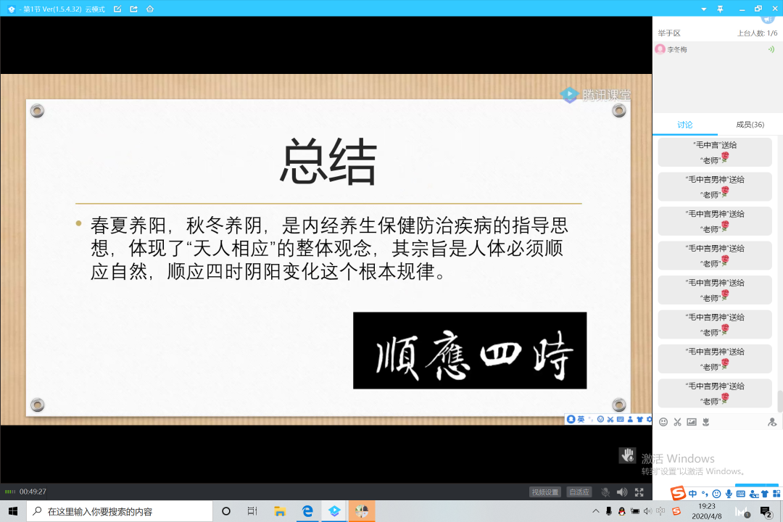This screenshot has width=783, height=522.
Task: Switch to the 成员(36) tab
Action: [750, 125]
